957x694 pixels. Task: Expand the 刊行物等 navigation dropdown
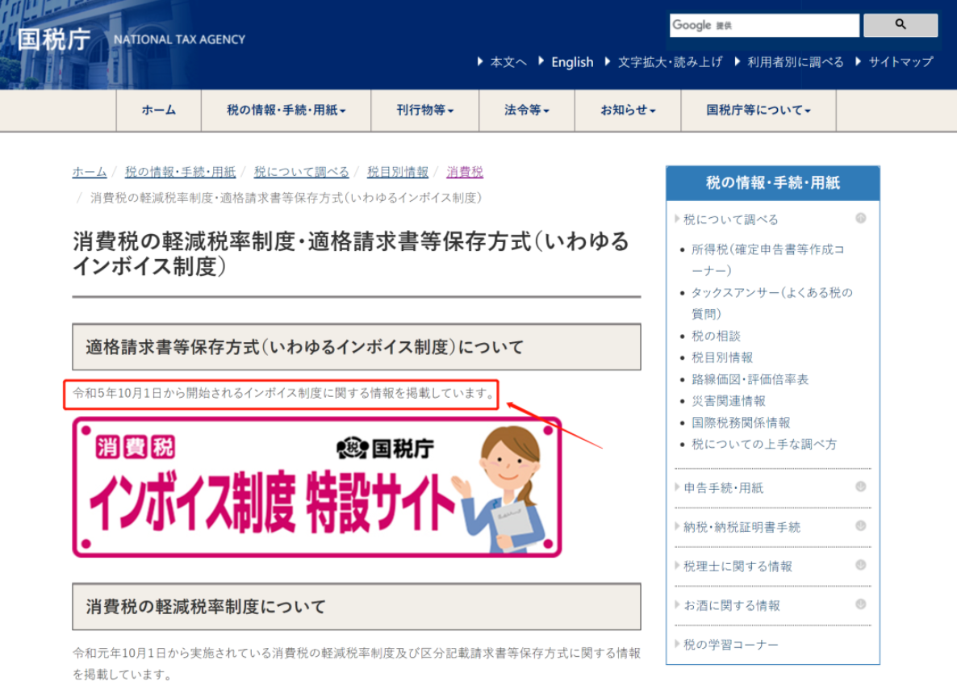(425, 111)
